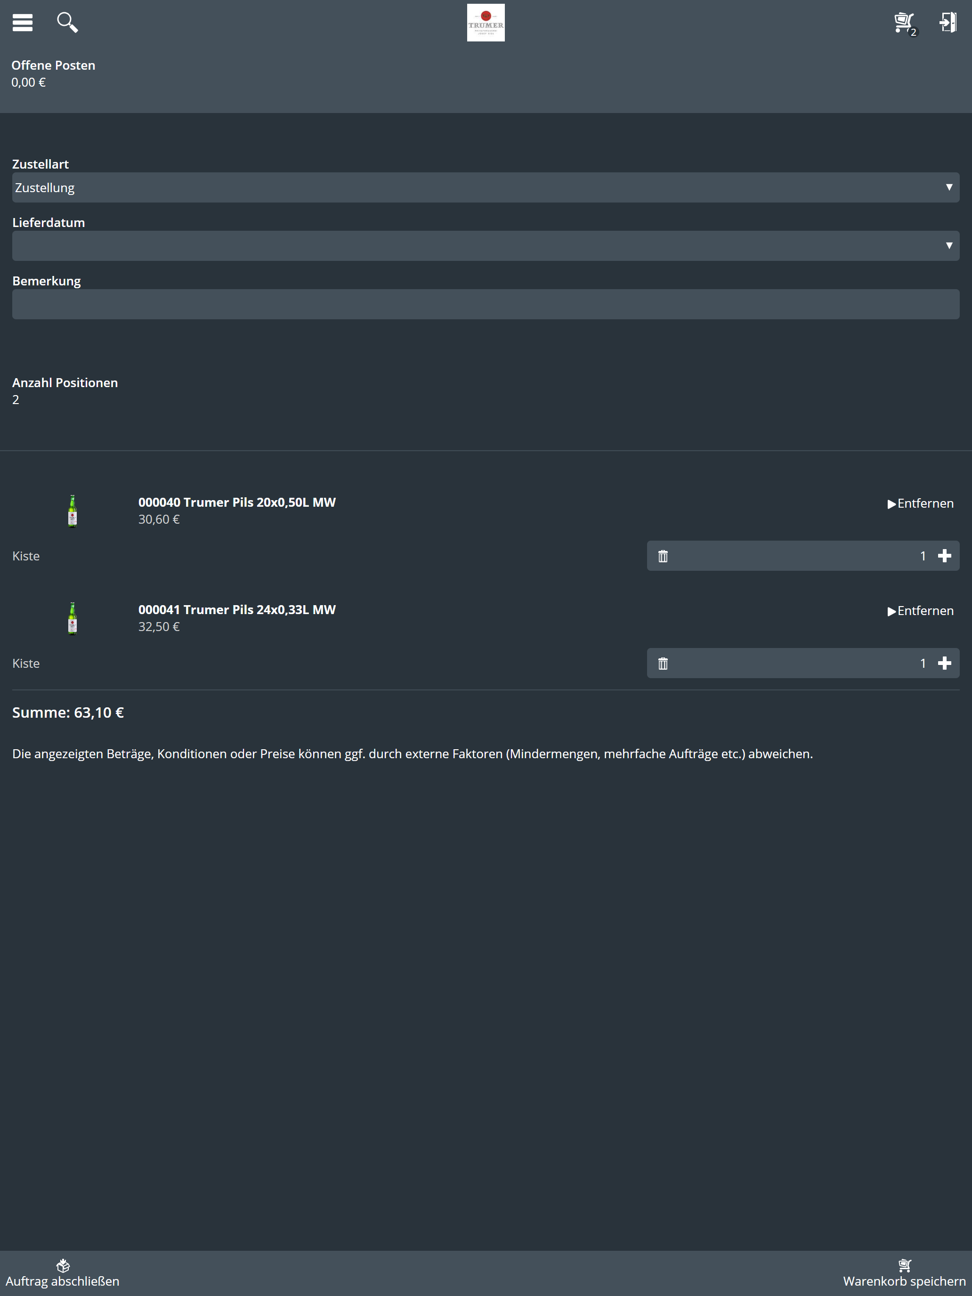Click price 30,60 €
972x1296 pixels.
[x=159, y=519]
